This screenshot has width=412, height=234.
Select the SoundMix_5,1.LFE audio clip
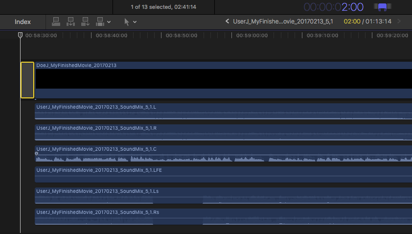(223, 174)
